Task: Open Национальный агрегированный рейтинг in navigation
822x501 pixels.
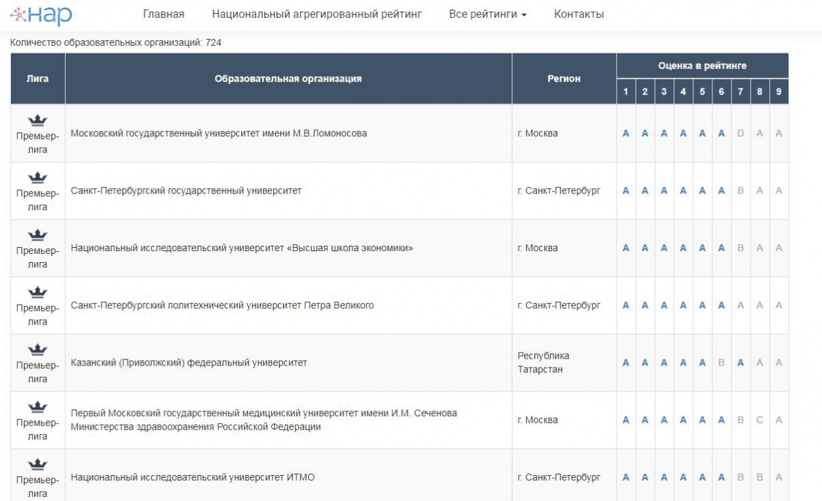Action: pyautogui.click(x=316, y=14)
